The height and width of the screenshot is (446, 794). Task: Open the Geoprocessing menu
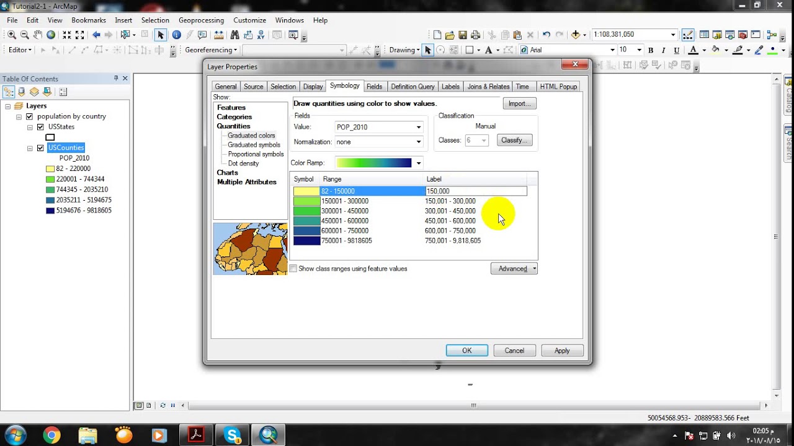pos(202,20)
